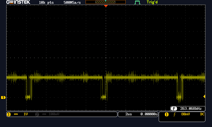Viewport: 212px width, 127px height.
Task: Select the 80mV trigger level value
Action: pos(185,114)
